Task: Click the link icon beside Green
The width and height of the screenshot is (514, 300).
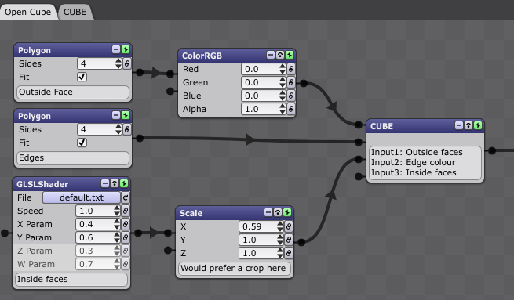Action: click(291, 82)
